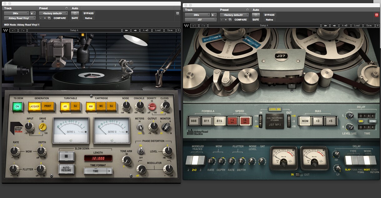Image resolution: width=381 pixels, height=198 pixels.
Task: Open the J37 plug-in selector dropdown
Action: (x=200, y=20)
